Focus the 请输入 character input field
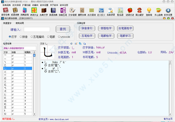The image size is (175, 122). point(37,30)
